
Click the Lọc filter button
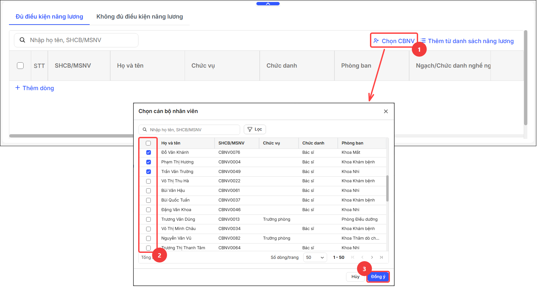255,129
